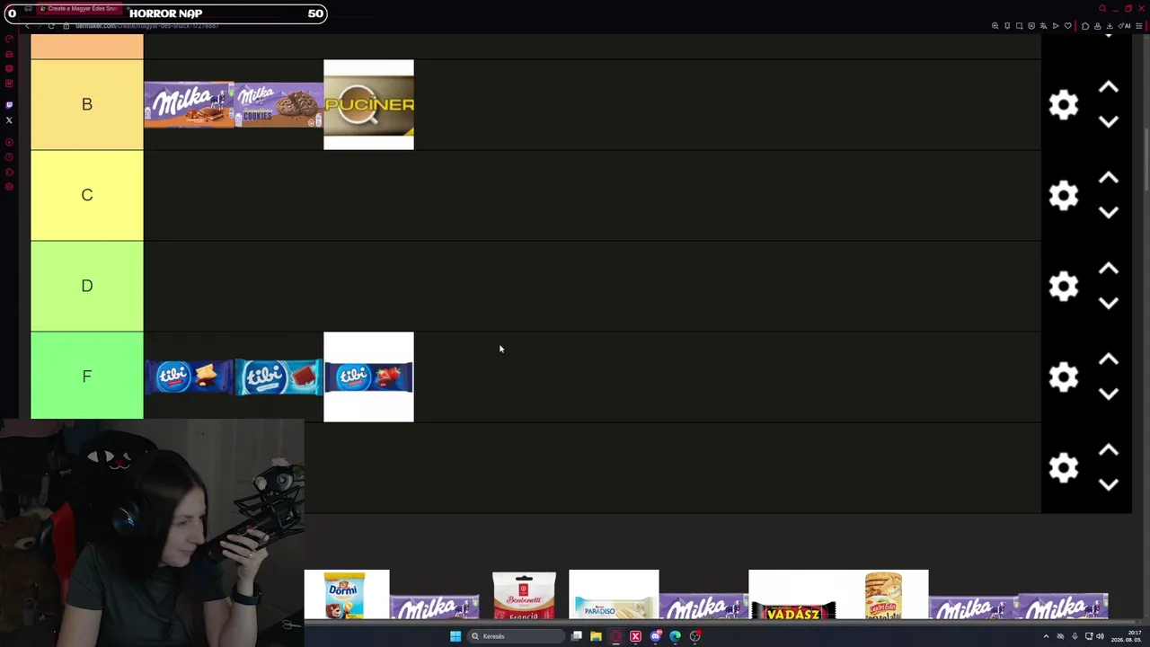
Task: Click the send/play arrow icon in address bar
Action: point(1056,26)
